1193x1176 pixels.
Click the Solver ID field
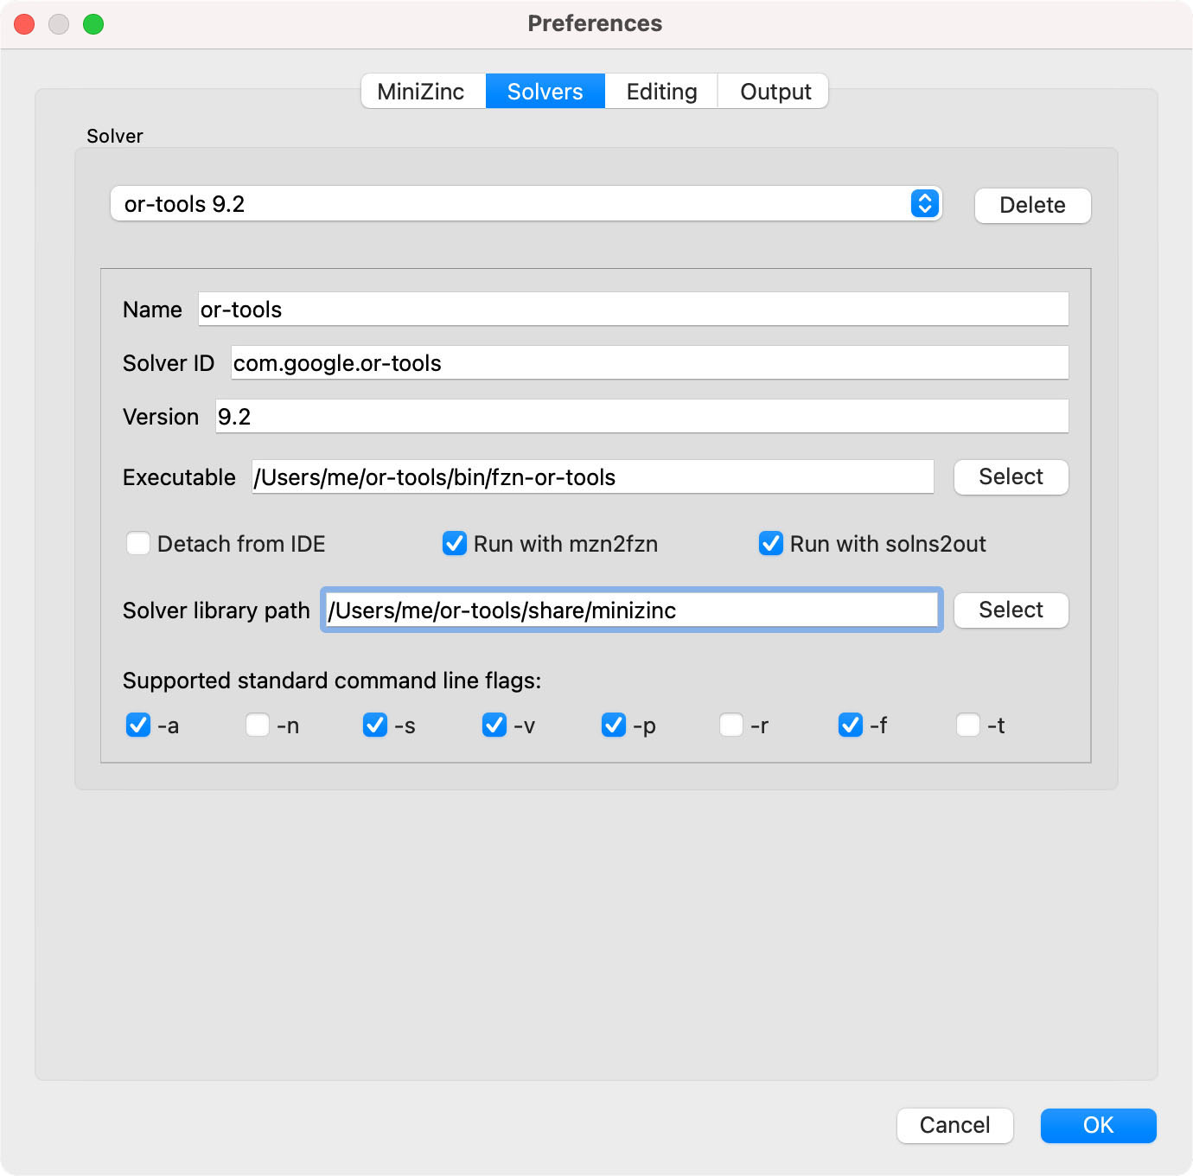point(649,363)
